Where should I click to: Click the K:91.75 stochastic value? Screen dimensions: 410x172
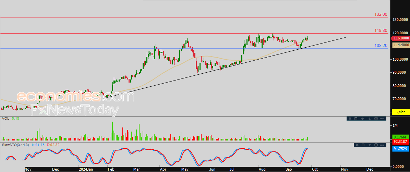coord(38,144)
